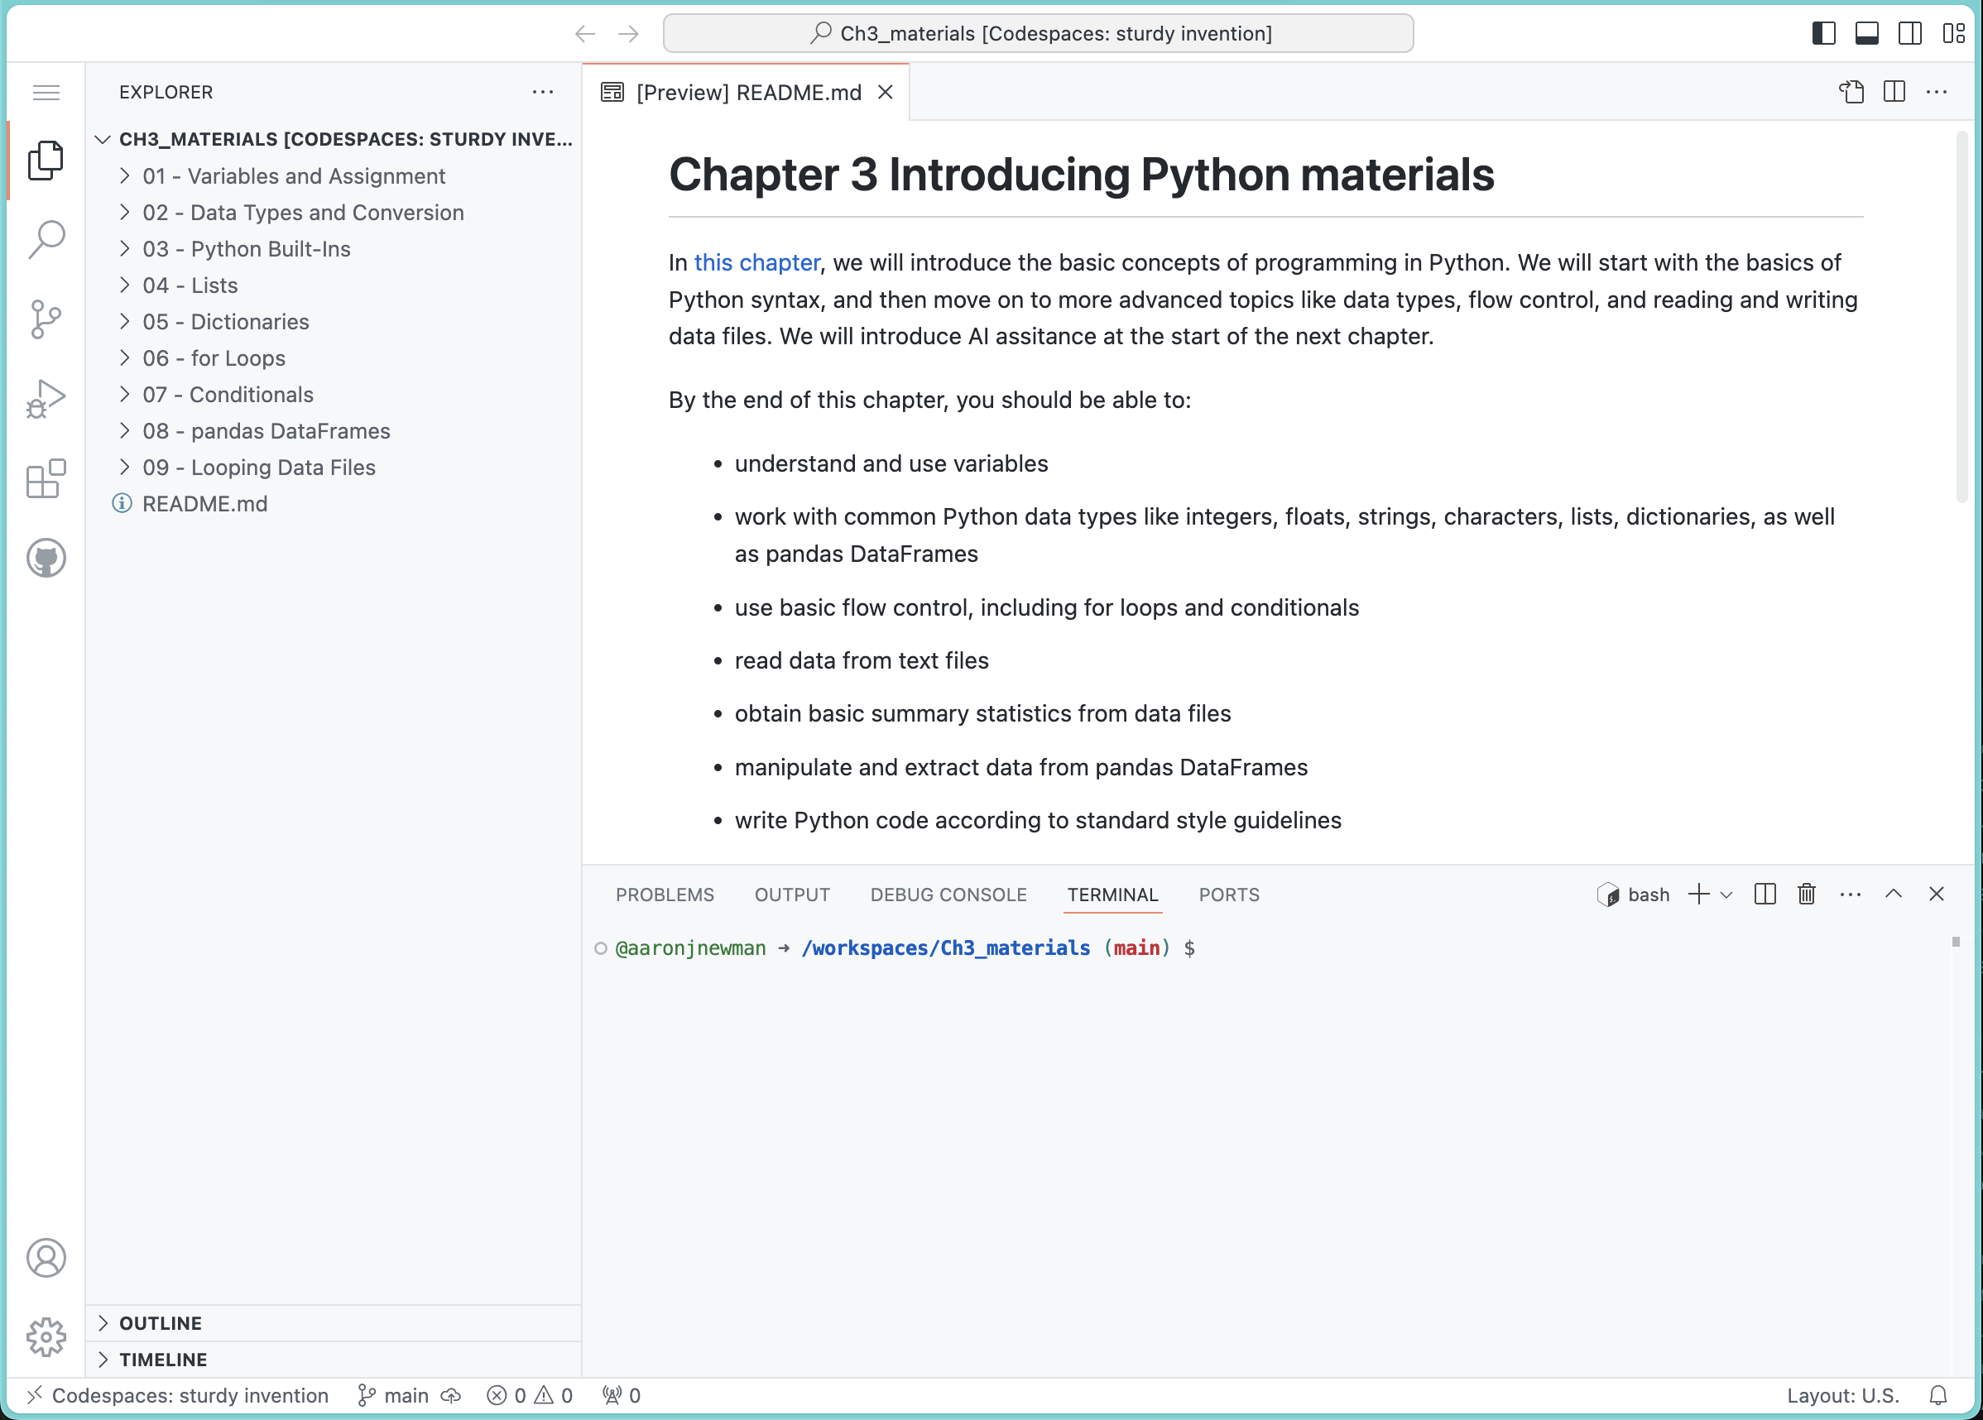Open the Manage settings gear icon
The width and height of the screenshot is (1983, 1420).
46,1337
